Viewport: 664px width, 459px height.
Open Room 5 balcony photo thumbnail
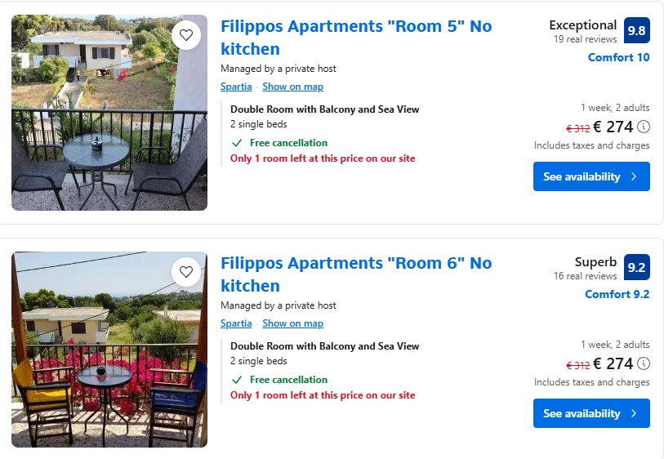[x=109, y=123]
